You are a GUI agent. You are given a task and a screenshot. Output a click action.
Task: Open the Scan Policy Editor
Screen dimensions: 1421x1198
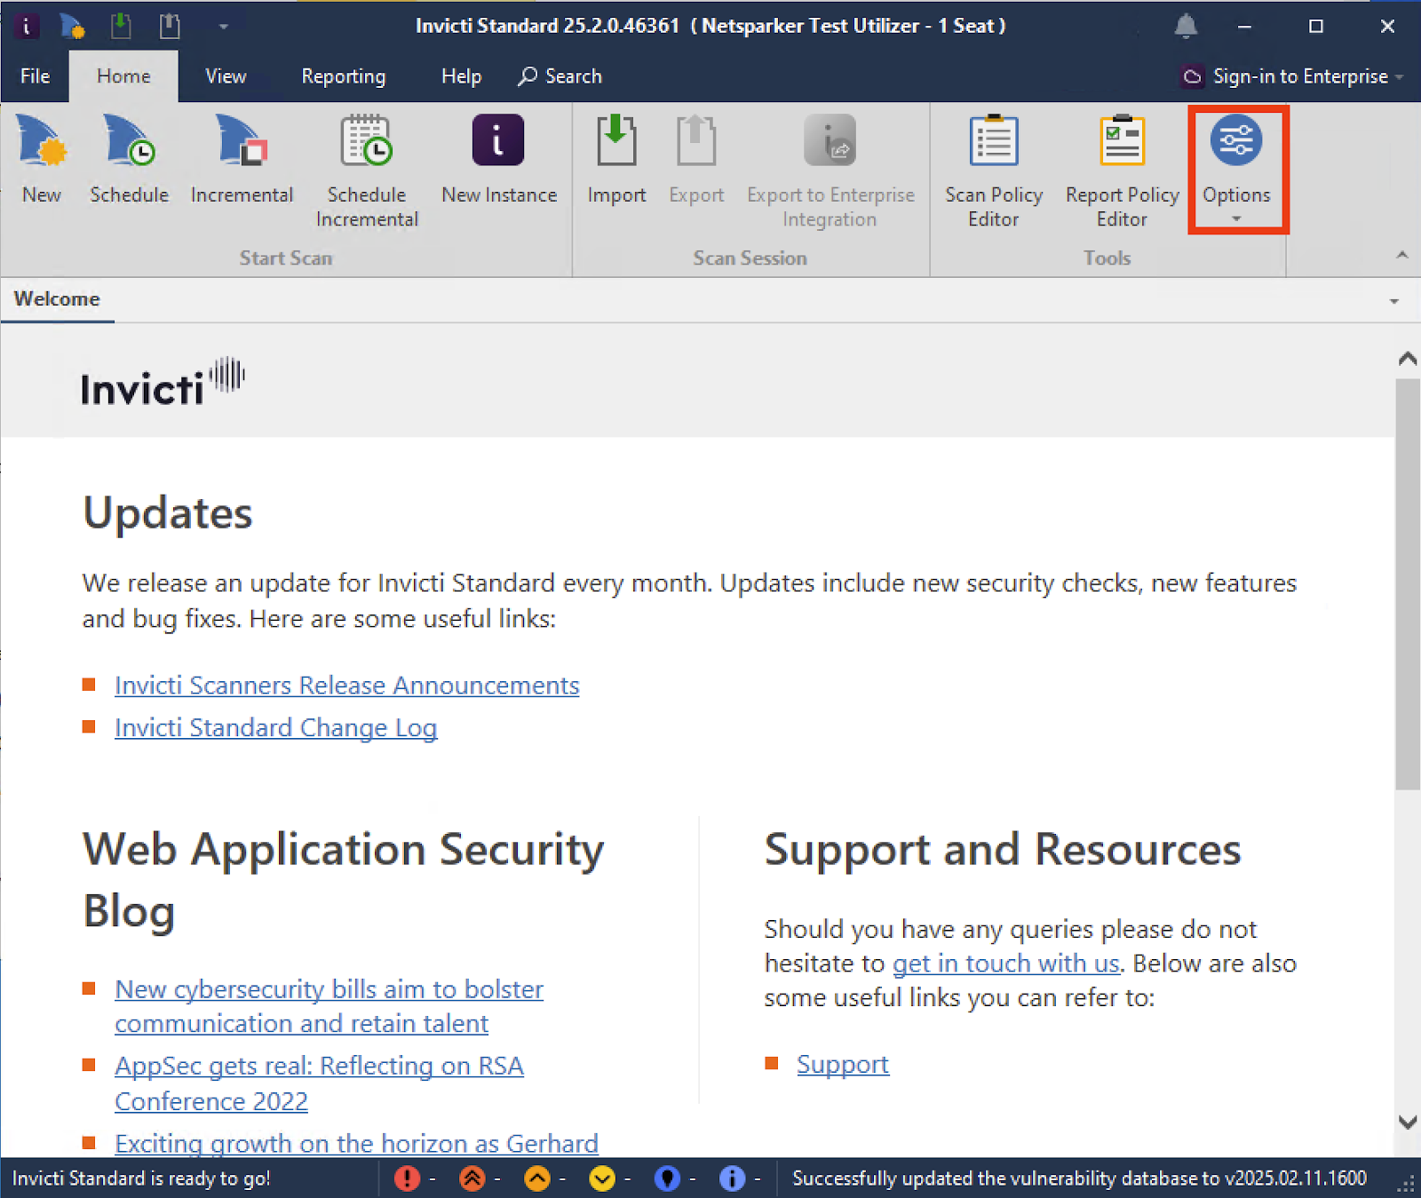[x=993, y=169]
